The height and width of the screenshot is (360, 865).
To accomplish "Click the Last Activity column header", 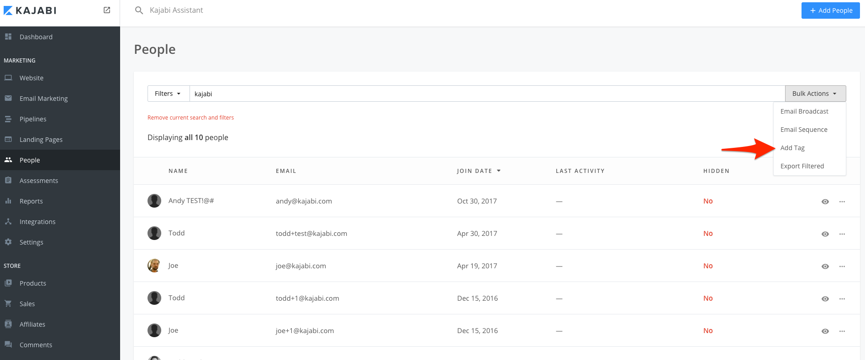I will (x=580, y=171).
